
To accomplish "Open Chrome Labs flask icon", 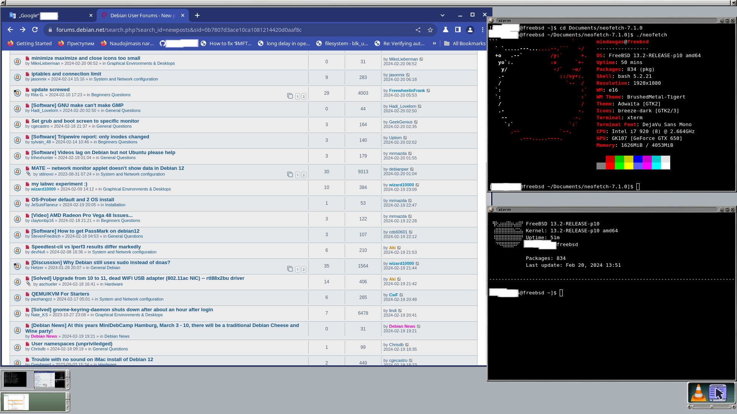I will [446, 30].
